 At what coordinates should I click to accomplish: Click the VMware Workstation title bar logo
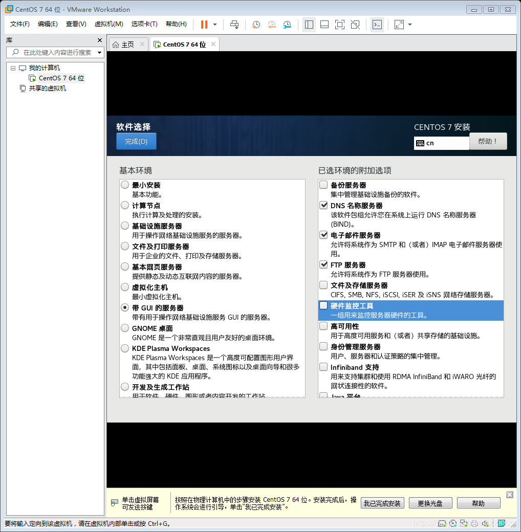[x=9, y=9]
